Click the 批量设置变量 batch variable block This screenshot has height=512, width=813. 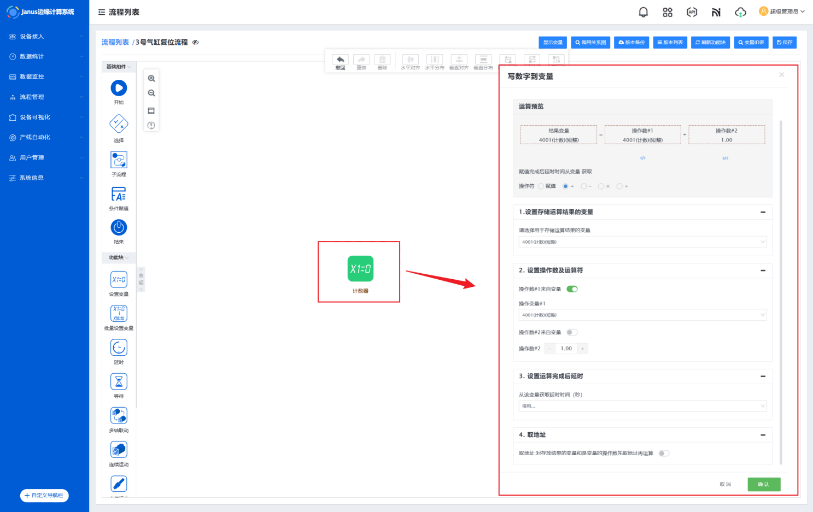(x=119, y=314)
